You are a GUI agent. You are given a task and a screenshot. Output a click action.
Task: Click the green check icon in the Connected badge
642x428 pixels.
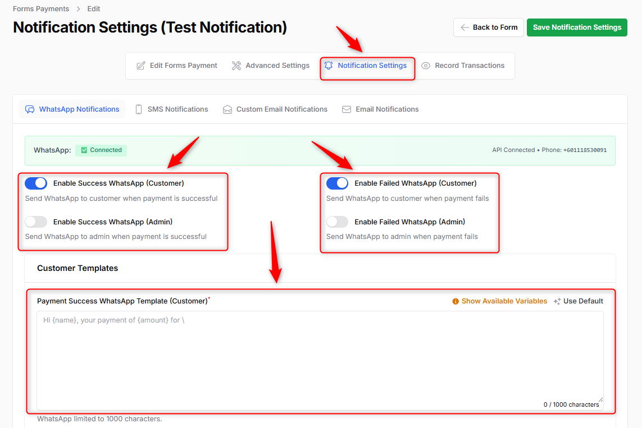pos(84,150)
